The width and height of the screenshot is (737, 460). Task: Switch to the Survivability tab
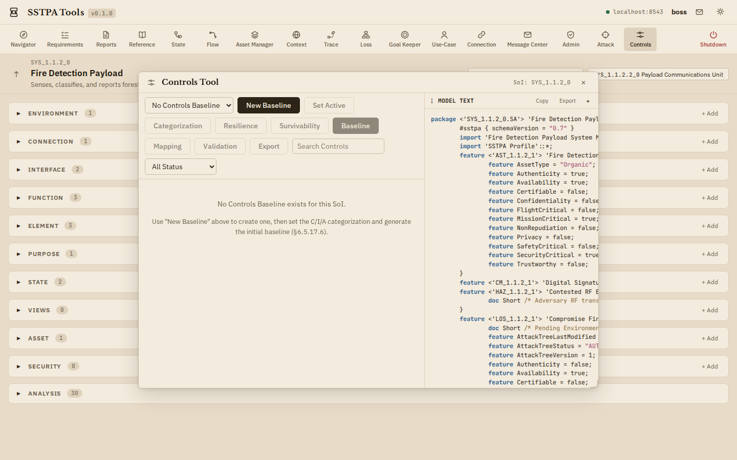299,126
